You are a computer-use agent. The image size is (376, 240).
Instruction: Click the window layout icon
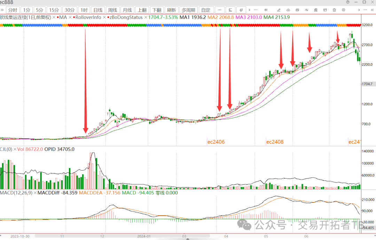point(325,10)
